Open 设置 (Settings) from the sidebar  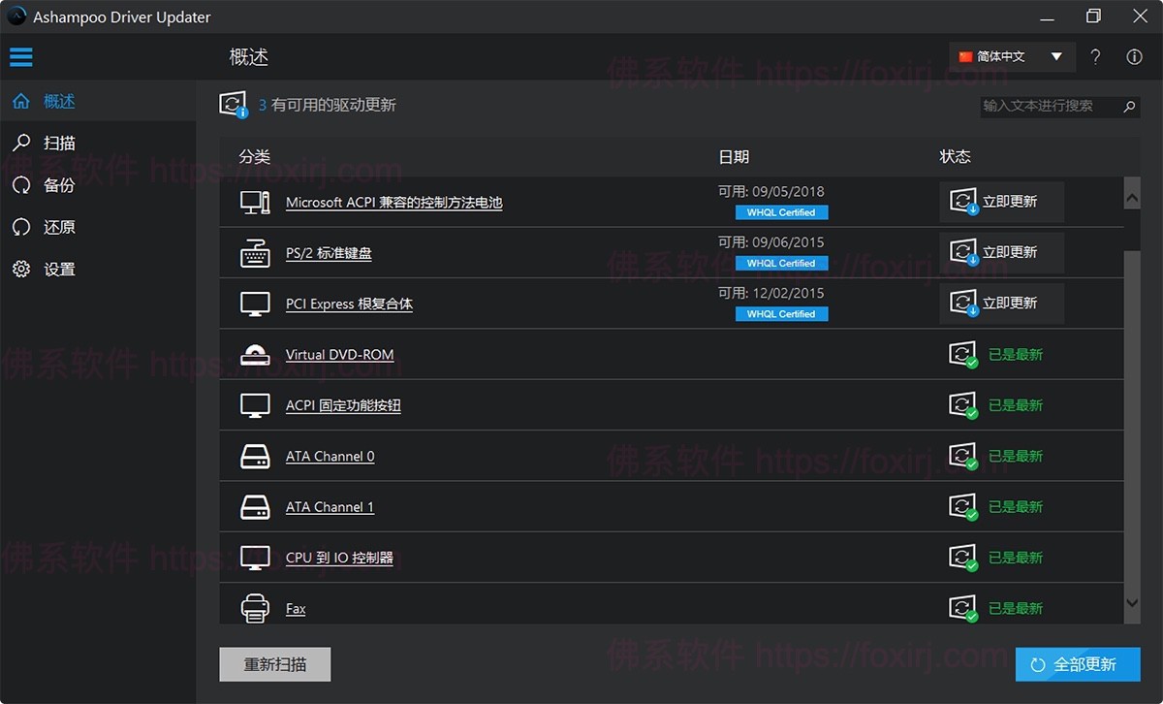pyautogui.click(x=21, y=269)
